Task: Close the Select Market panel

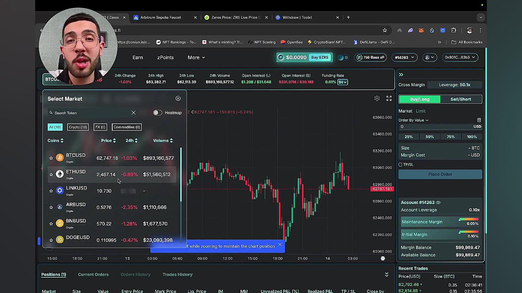Action: click(178, 98)
